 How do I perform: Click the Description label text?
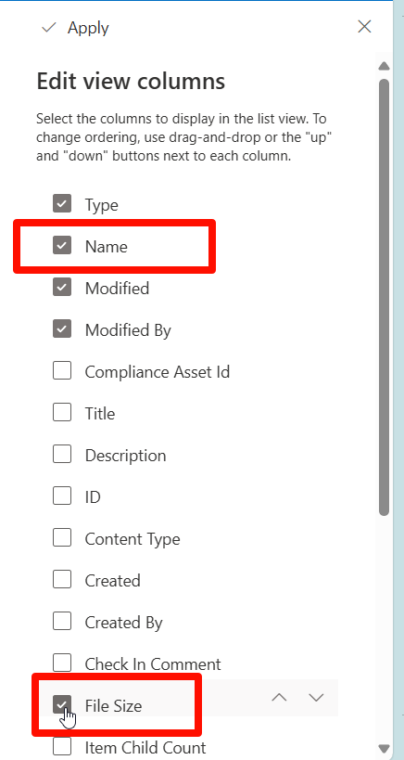point(126,456)
